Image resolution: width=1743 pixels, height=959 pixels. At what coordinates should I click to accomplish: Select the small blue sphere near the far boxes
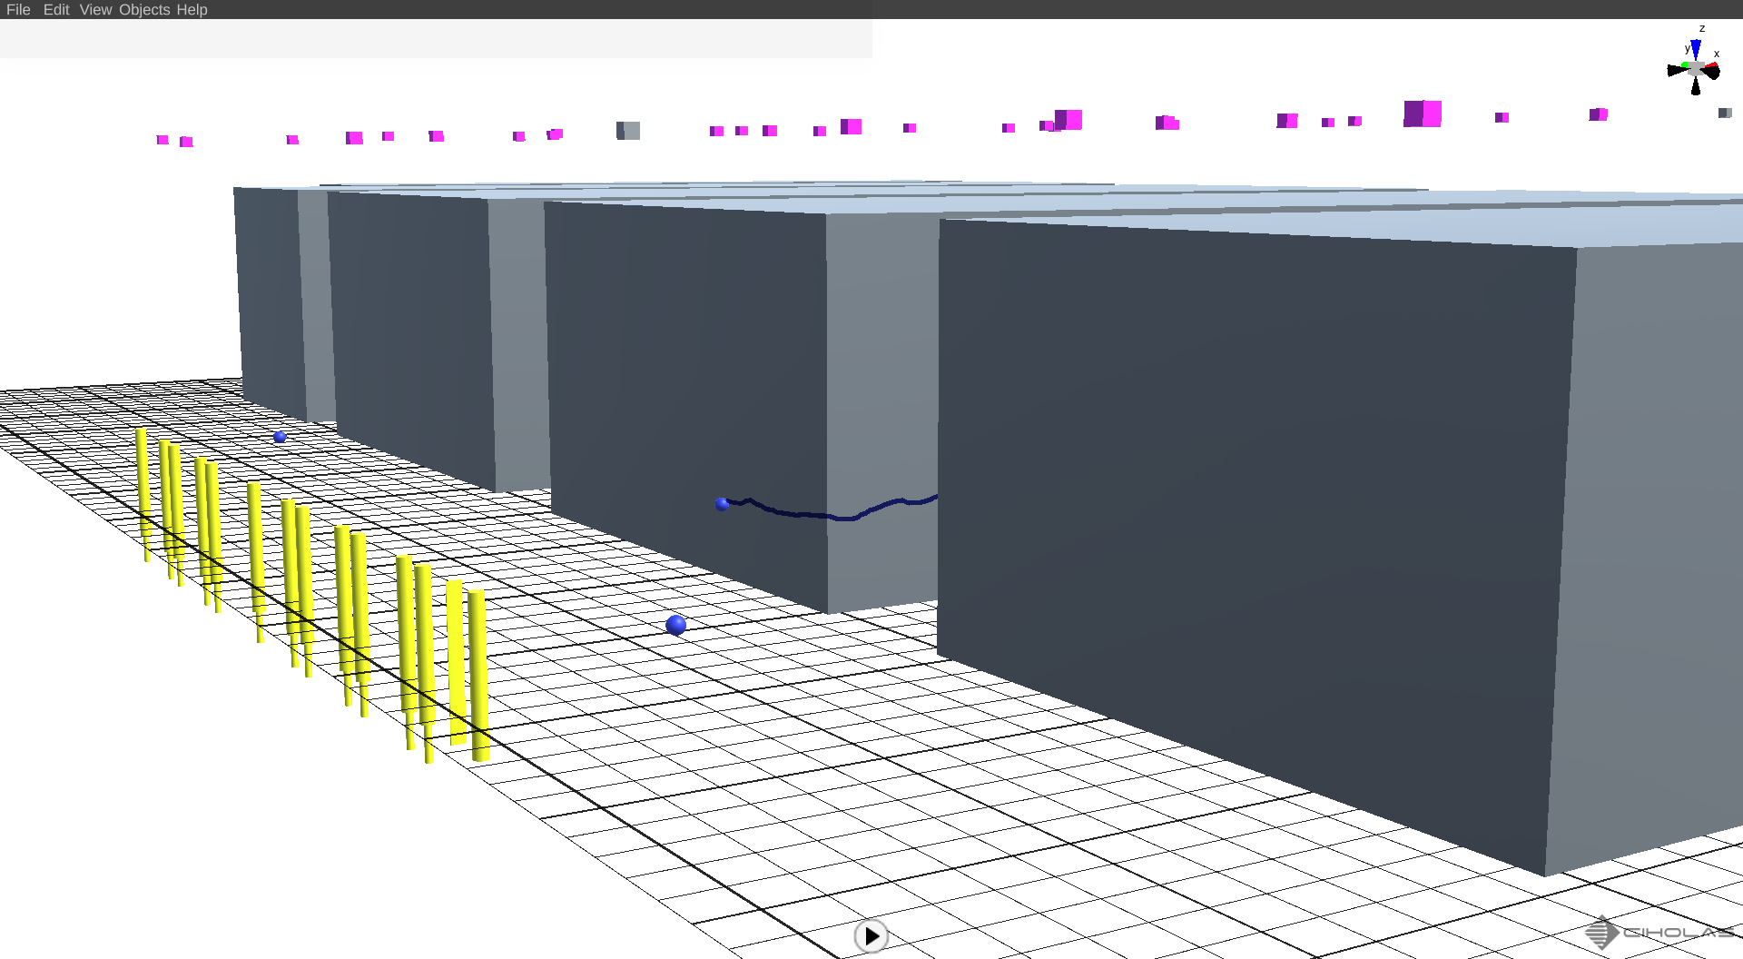coord(280,437)
